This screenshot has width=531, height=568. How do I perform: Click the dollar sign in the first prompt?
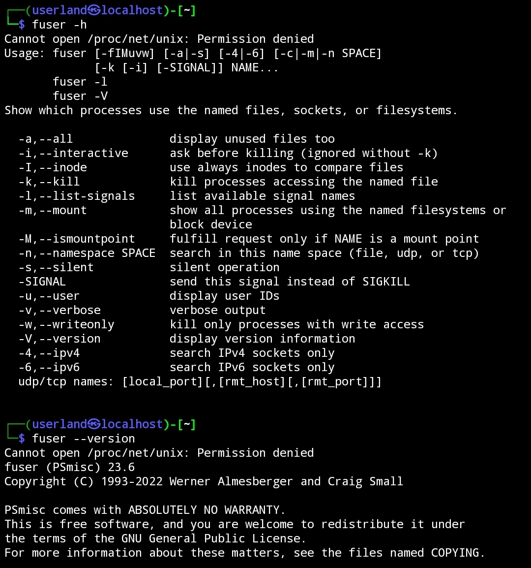click(22, 25)
